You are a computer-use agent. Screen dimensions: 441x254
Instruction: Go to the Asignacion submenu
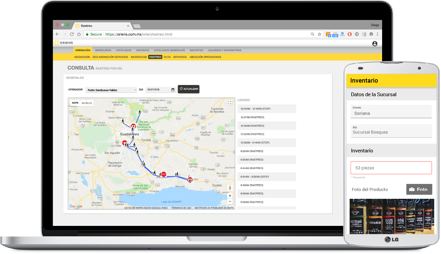[82, 57]
